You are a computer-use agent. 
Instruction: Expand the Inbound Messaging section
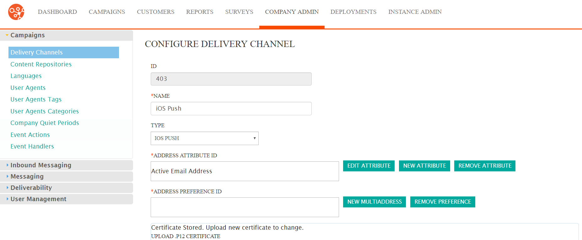coord(66,165)
